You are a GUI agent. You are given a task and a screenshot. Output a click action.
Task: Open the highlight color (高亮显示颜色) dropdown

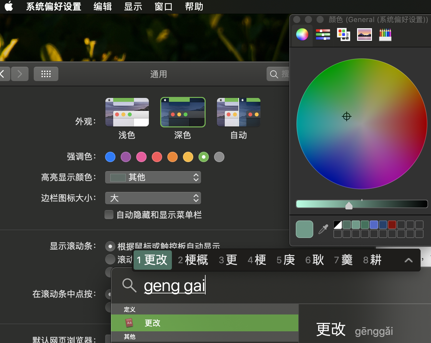point(153,177)
